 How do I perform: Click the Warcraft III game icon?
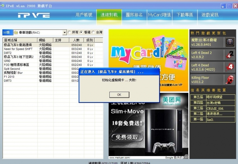(230, 42)
